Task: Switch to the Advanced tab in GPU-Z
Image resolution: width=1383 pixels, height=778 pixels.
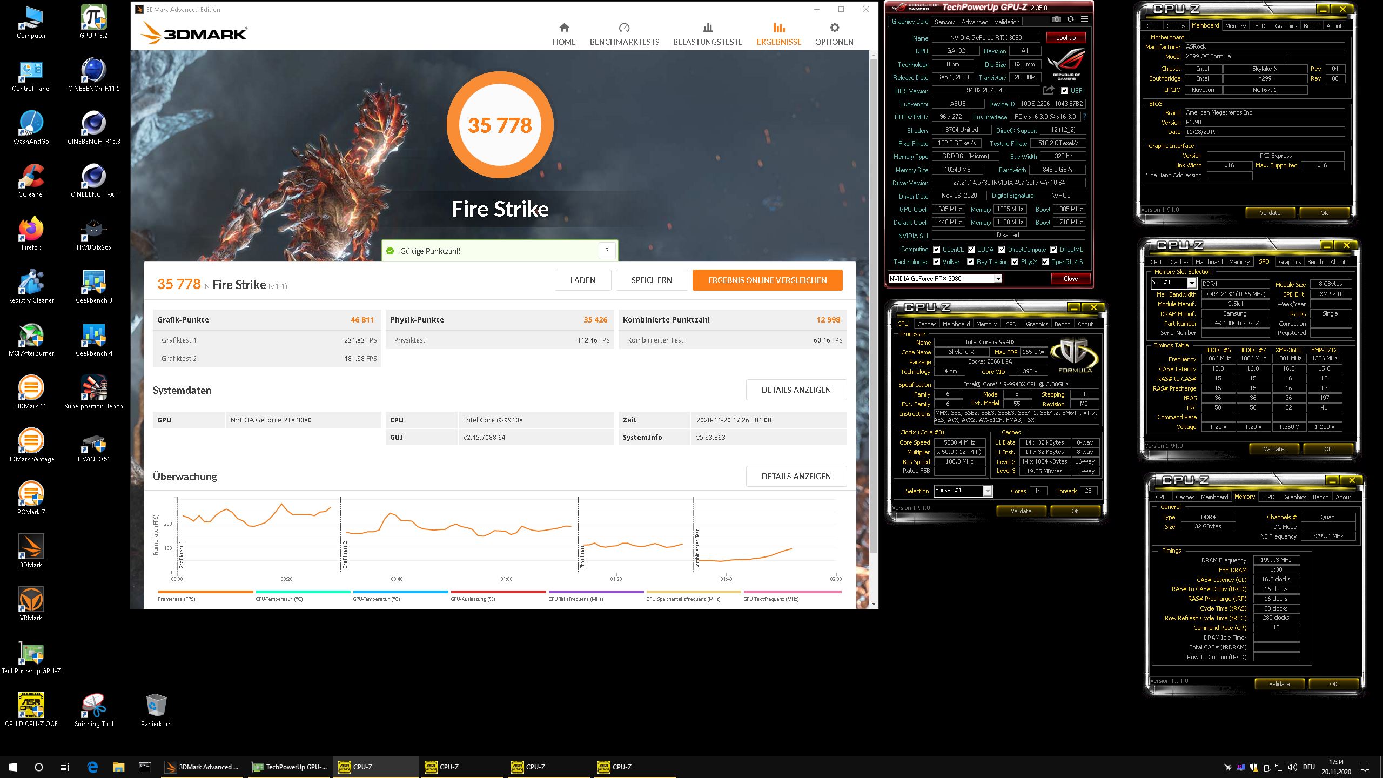Action: click(x=975, y=22)
